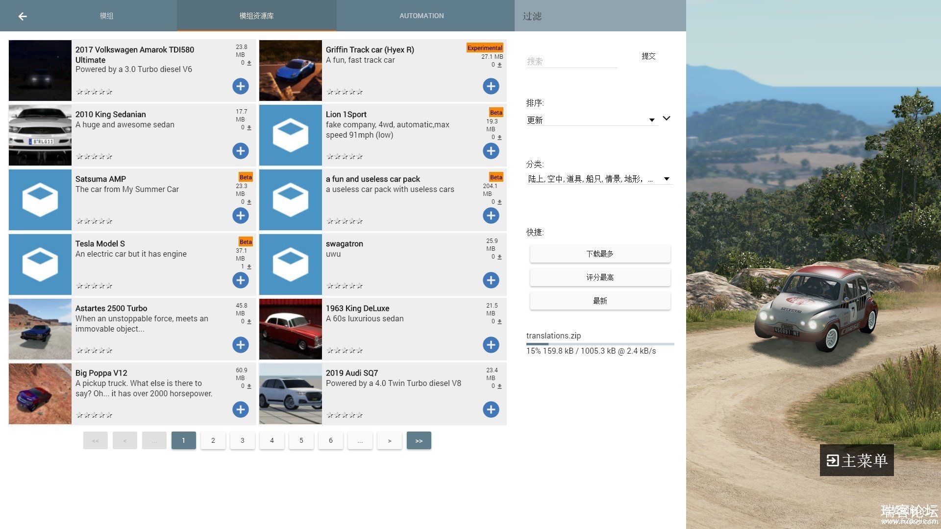Select current page 1 button
The image size is (941, 529).
(183, 440)
